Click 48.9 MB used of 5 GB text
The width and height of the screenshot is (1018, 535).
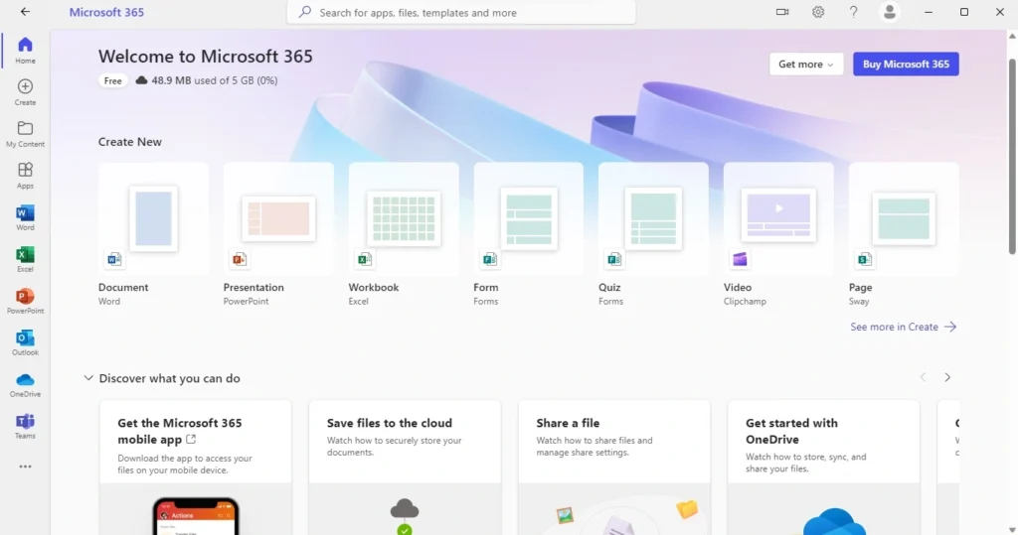coord(215,80)
